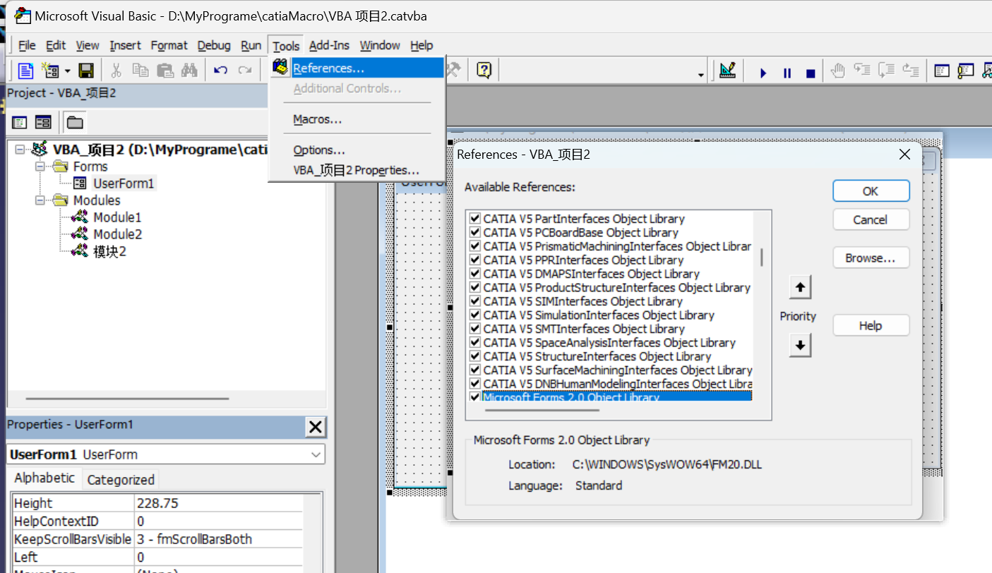This screenshot has width=992, height=573.
Task: Select Module2 in the project tree
Action: 117,234
